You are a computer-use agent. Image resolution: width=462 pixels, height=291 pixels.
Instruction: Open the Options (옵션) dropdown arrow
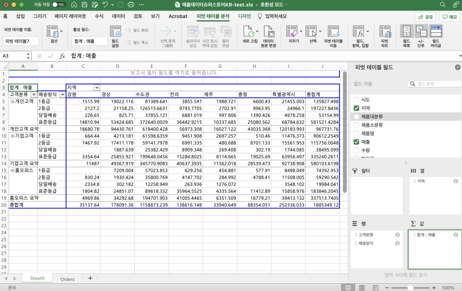pos(61,31)
